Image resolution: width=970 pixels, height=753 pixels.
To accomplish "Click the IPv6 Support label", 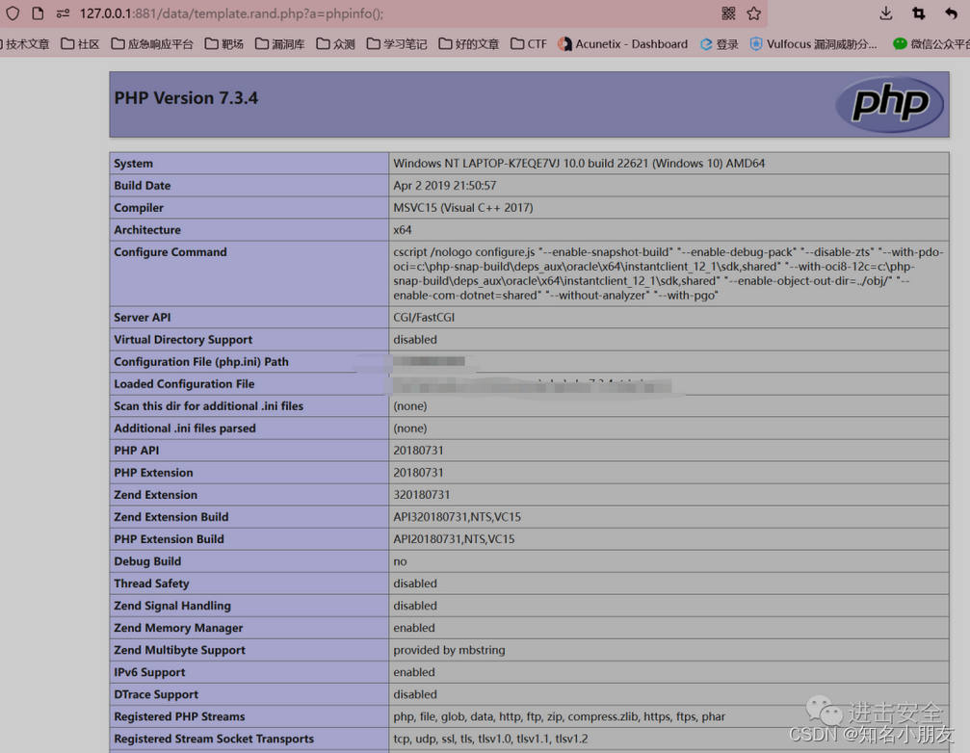I will click(x=149, y=673).
